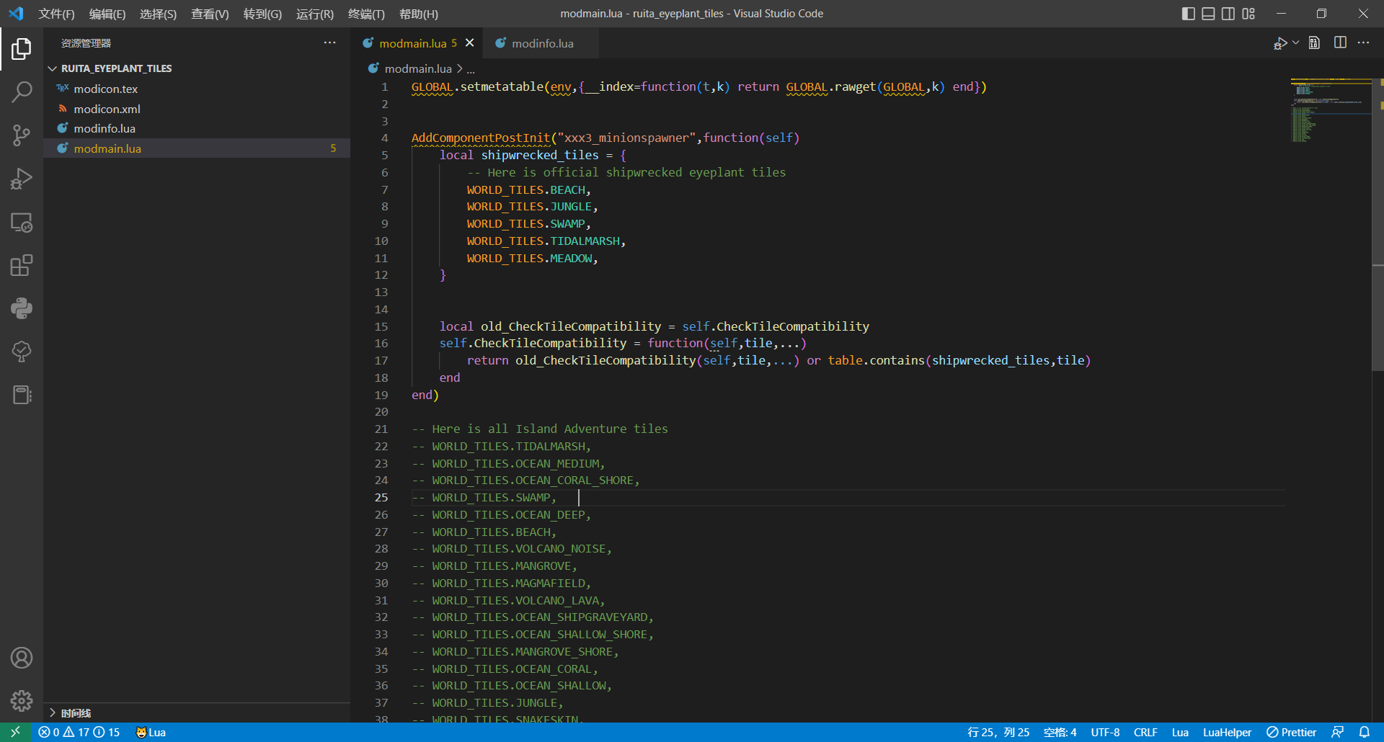Viewport: 1384px width, 742px height.
Task: Open the run options dropdown arrow
Action: tap(1296, 43)
